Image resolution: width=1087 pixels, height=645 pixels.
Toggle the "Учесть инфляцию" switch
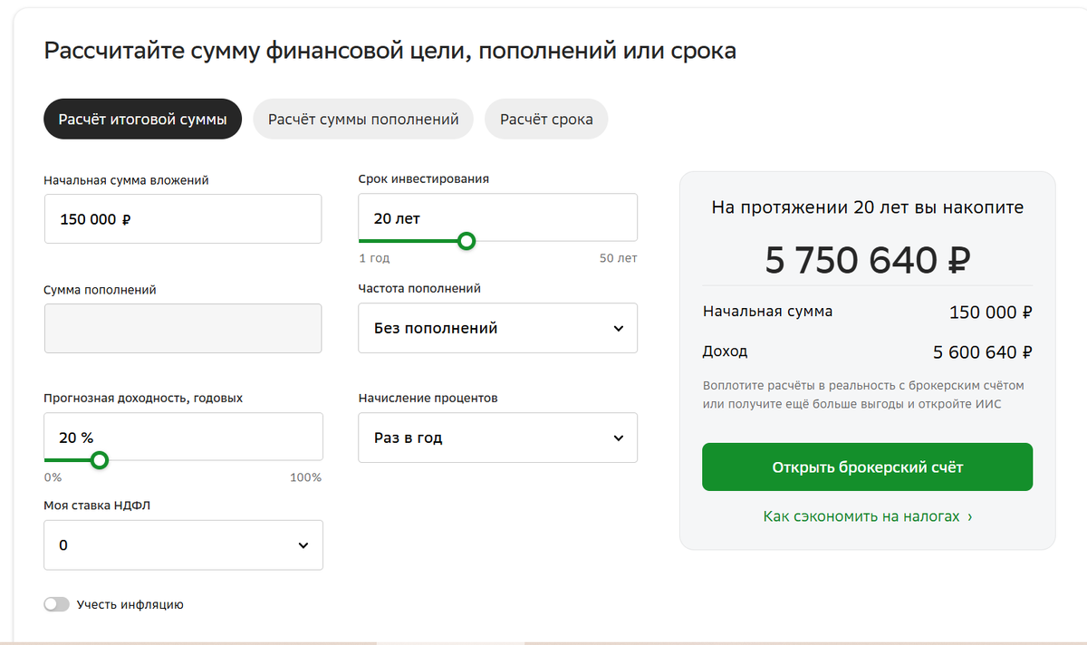[56, 604]
